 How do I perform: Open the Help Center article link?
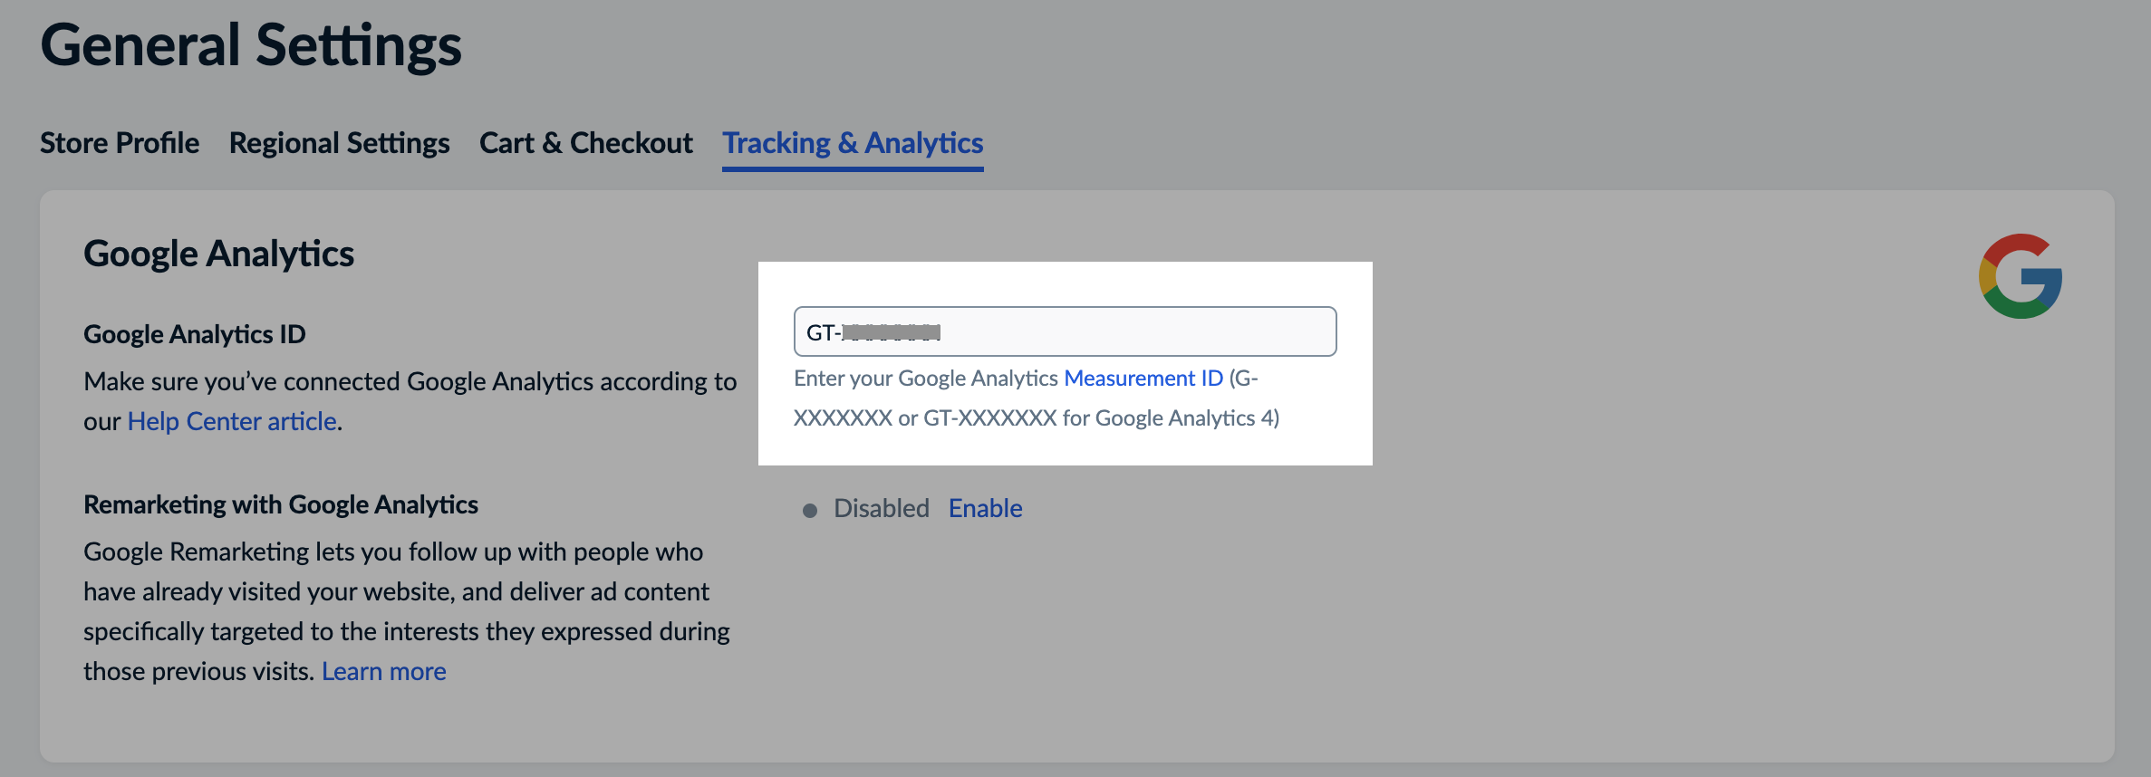[x=232, y=421]
